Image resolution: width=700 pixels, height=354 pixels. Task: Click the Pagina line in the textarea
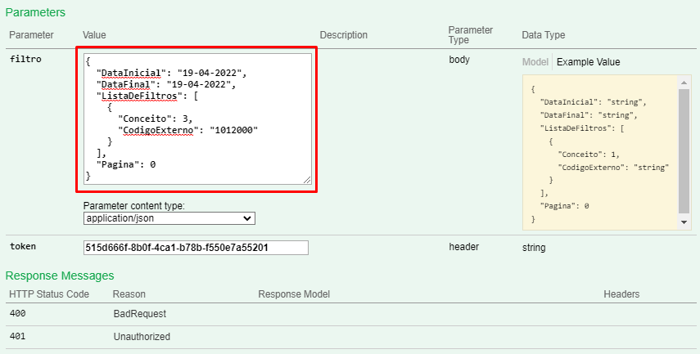coord(126,164)
